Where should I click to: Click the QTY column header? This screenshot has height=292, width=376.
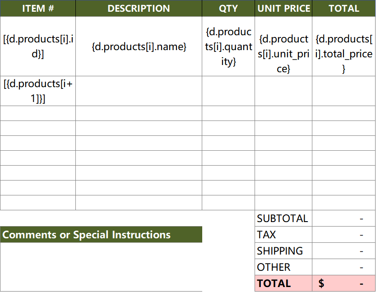click(228, 9)
